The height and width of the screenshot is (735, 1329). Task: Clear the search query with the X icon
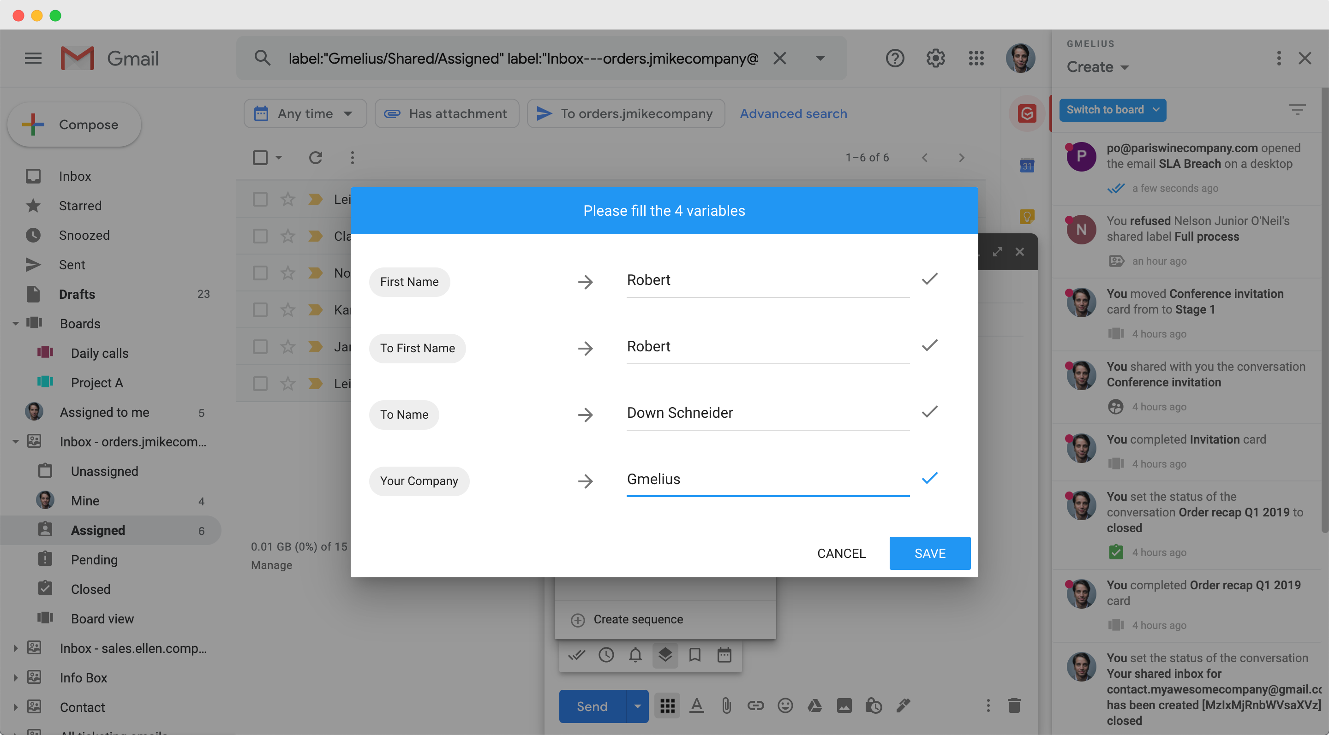[x=780, y=58]
